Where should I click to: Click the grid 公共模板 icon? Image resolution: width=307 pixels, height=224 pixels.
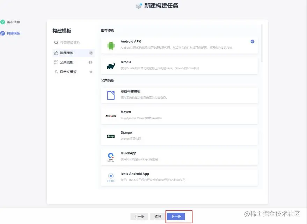click(56, 62)
